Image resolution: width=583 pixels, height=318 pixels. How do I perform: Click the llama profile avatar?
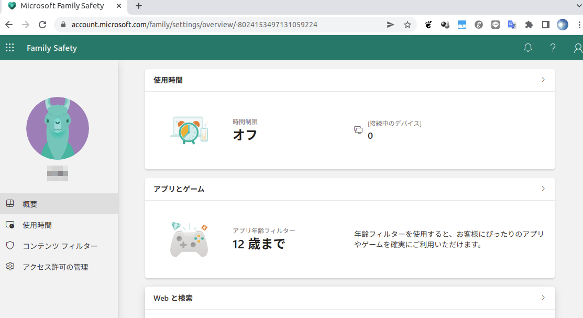coord(58,128)
